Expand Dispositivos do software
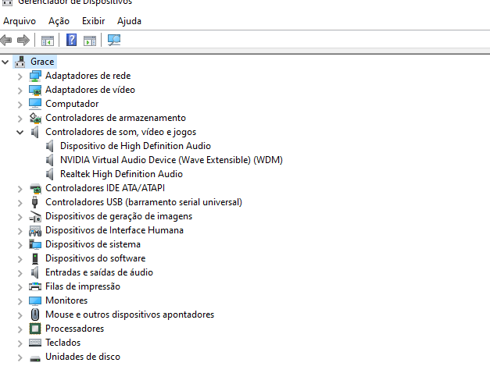Image resolution: width=490 pixels, height=391 pixels. (20, 259)
